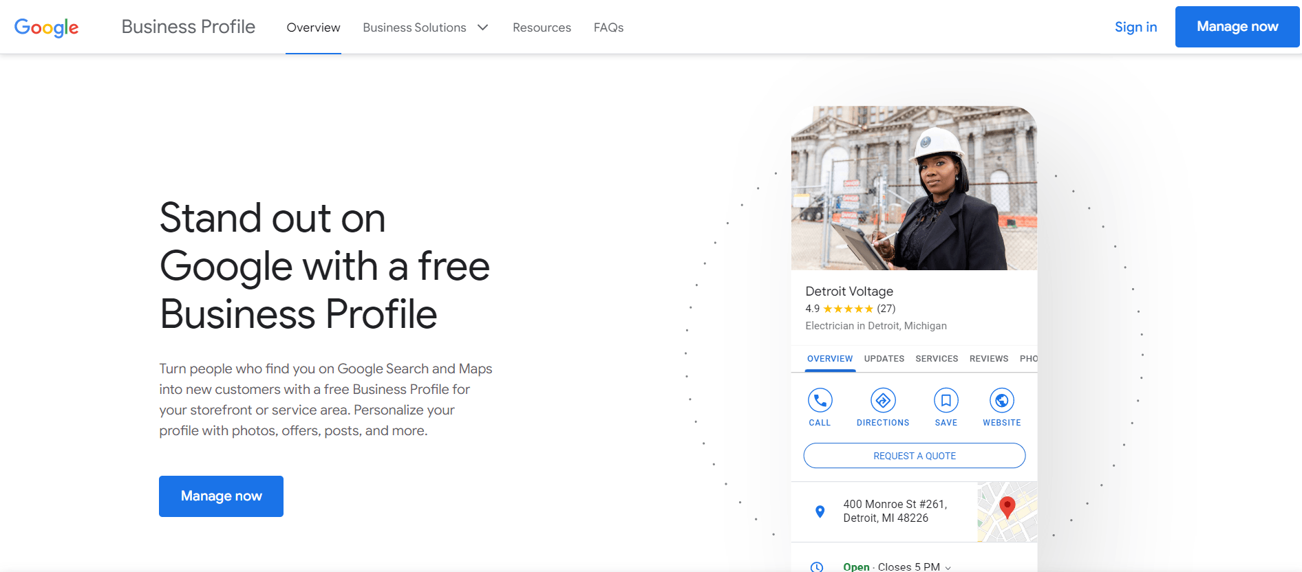Click the 400 Monroe St #261 address
1302x572 pixels.
tap(895, 511)
